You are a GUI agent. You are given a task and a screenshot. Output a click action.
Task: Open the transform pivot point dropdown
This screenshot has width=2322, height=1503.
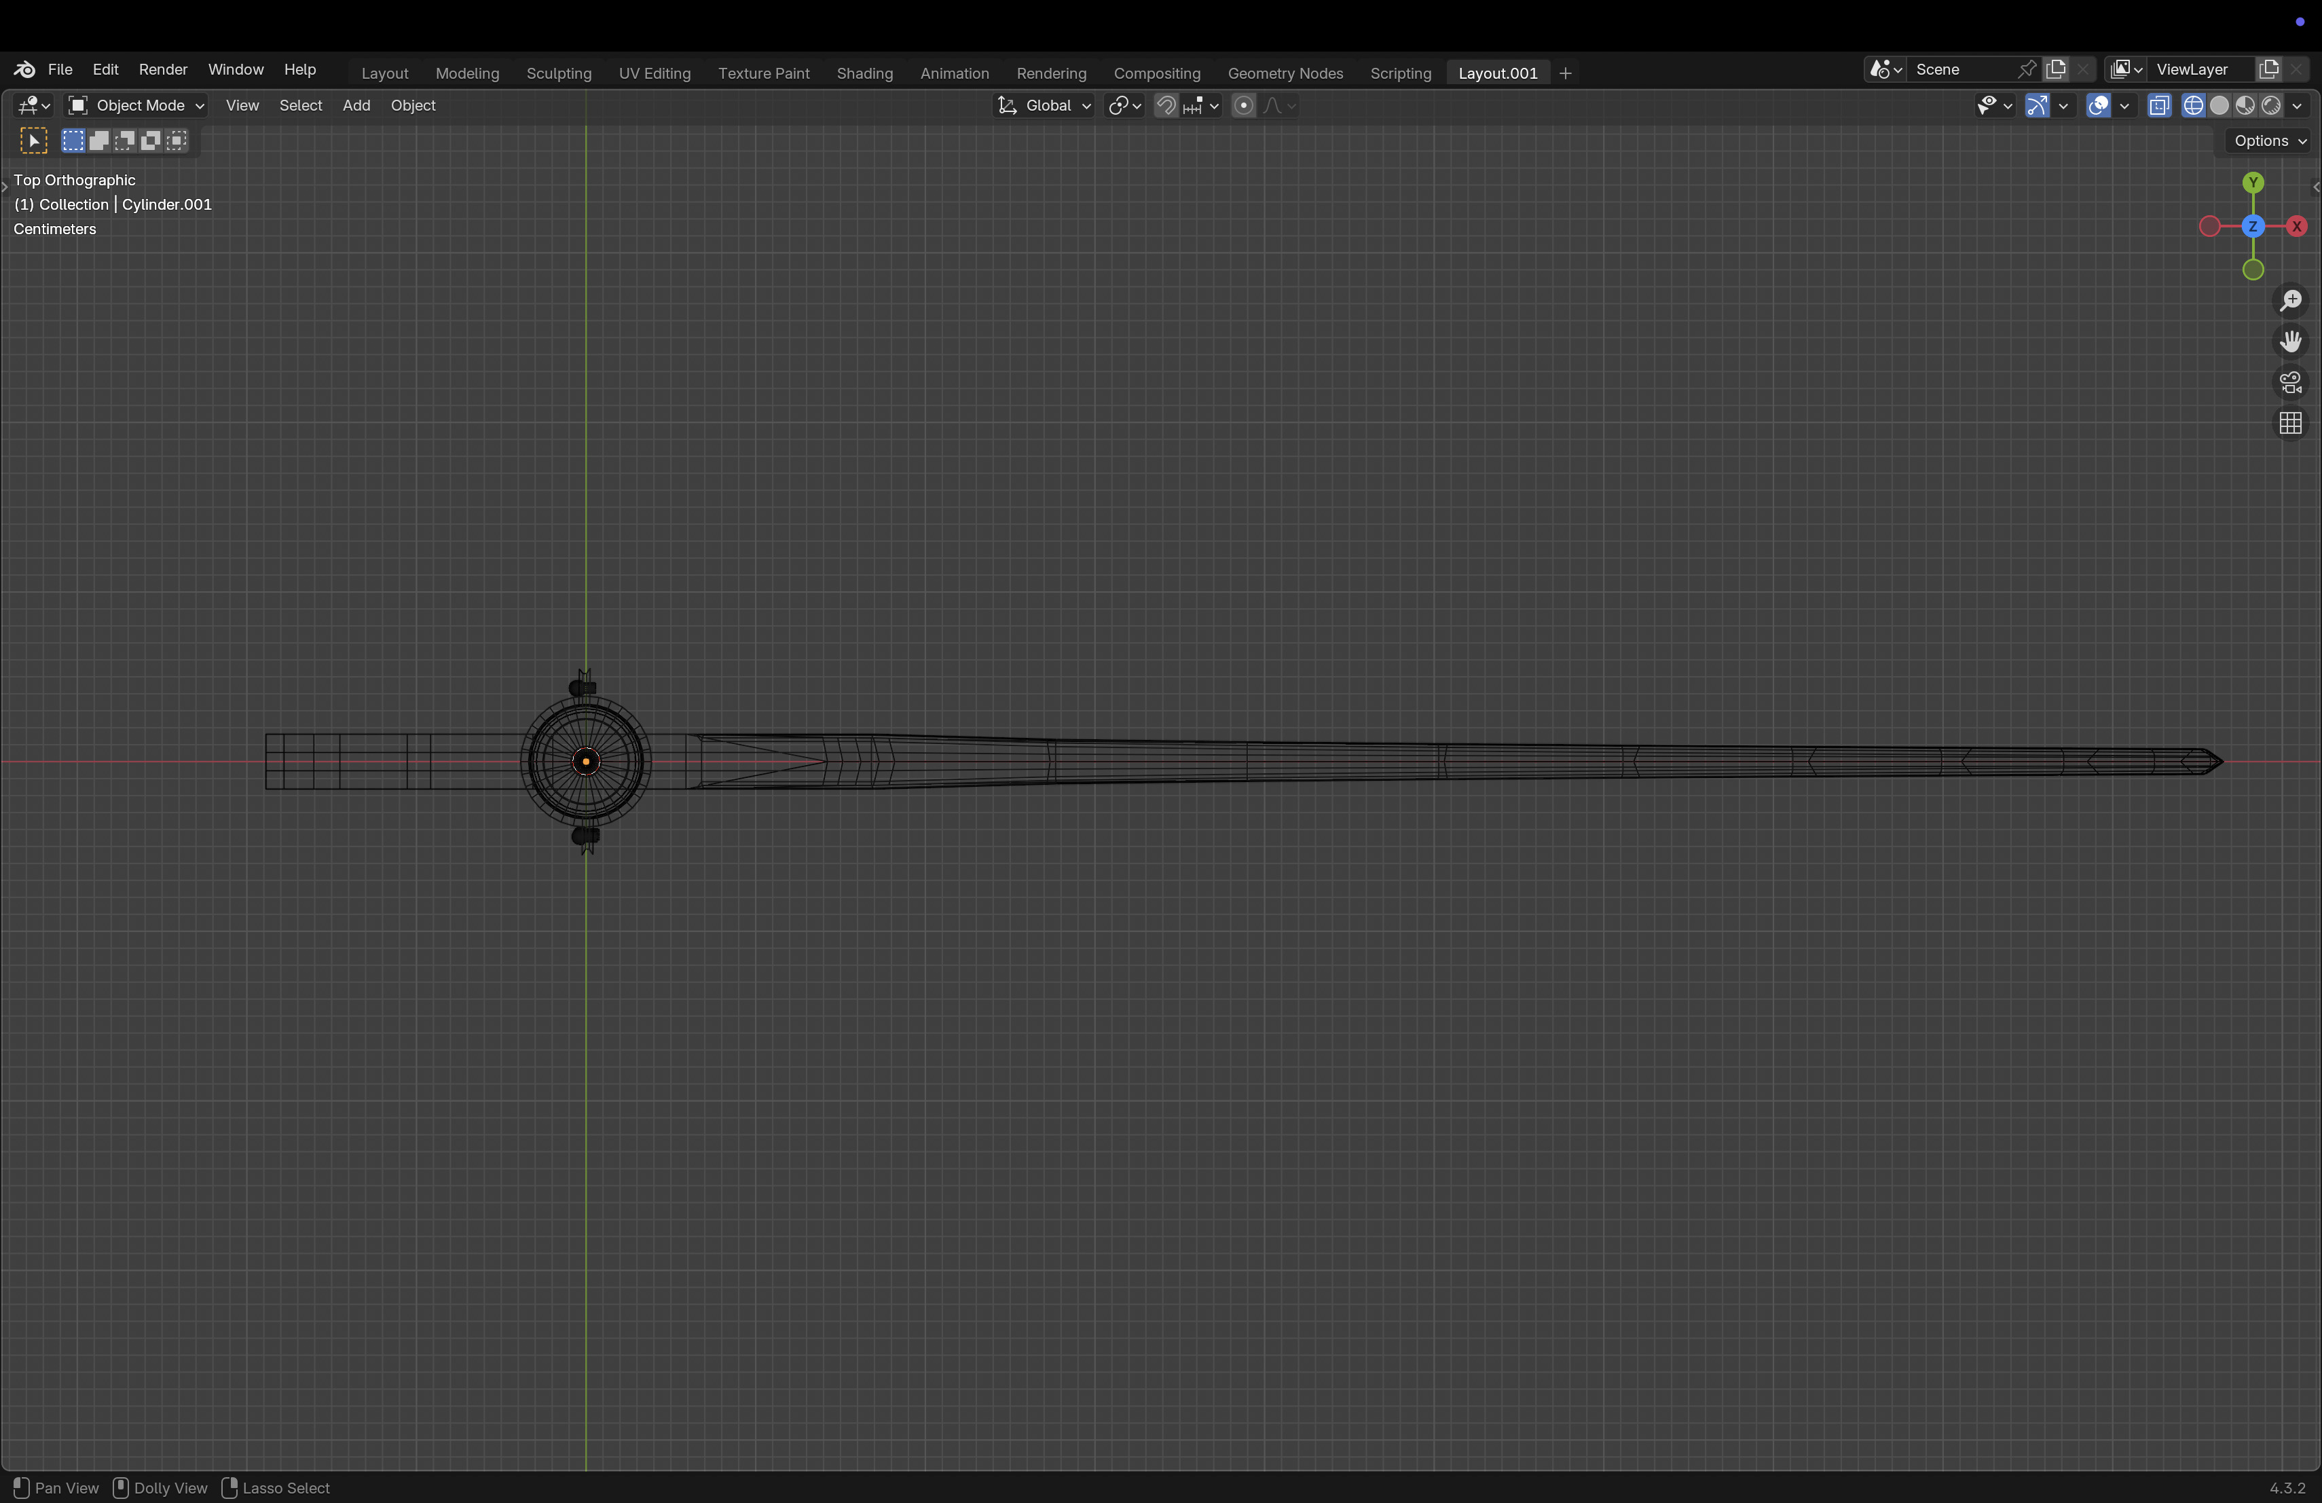coord(1125,105)
